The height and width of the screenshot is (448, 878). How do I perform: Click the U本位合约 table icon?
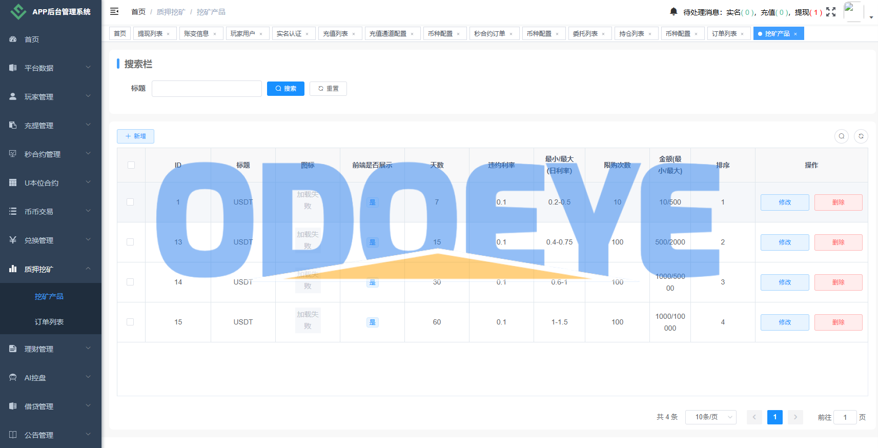13,183
